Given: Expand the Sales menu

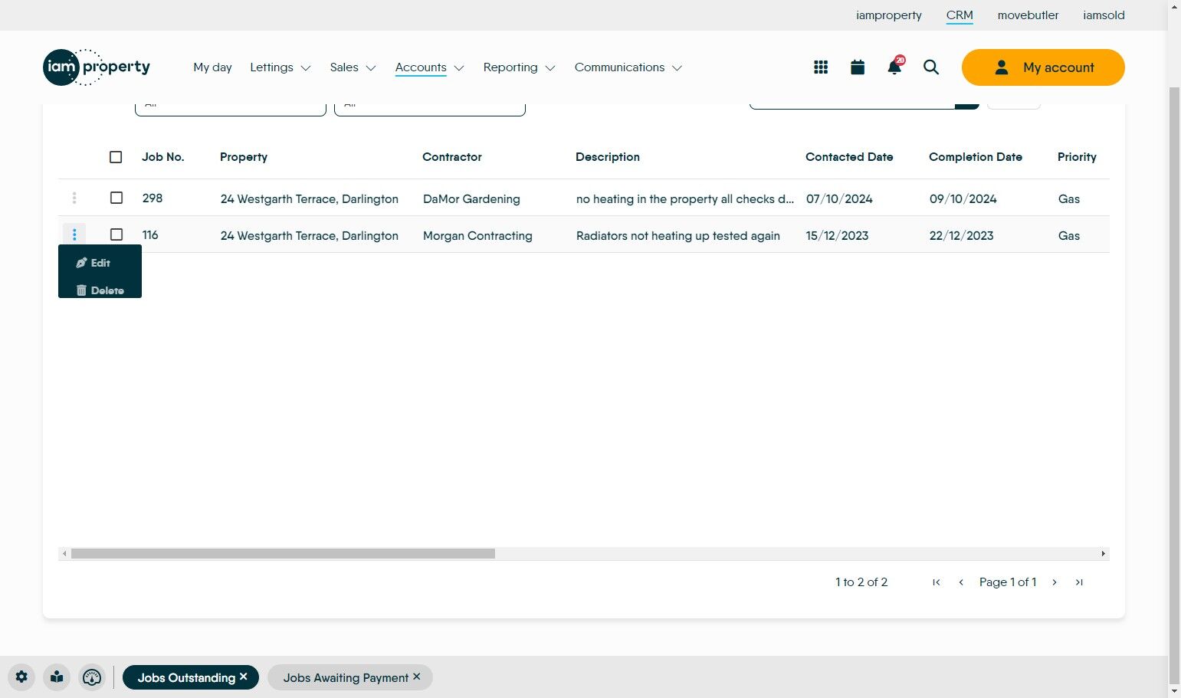Looking at the screenshot, I should pyautogui.click(x=353, y=67).
